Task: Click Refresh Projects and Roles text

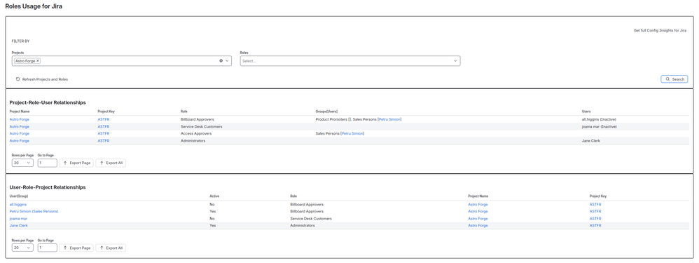Action: click(x=45, y=79)
